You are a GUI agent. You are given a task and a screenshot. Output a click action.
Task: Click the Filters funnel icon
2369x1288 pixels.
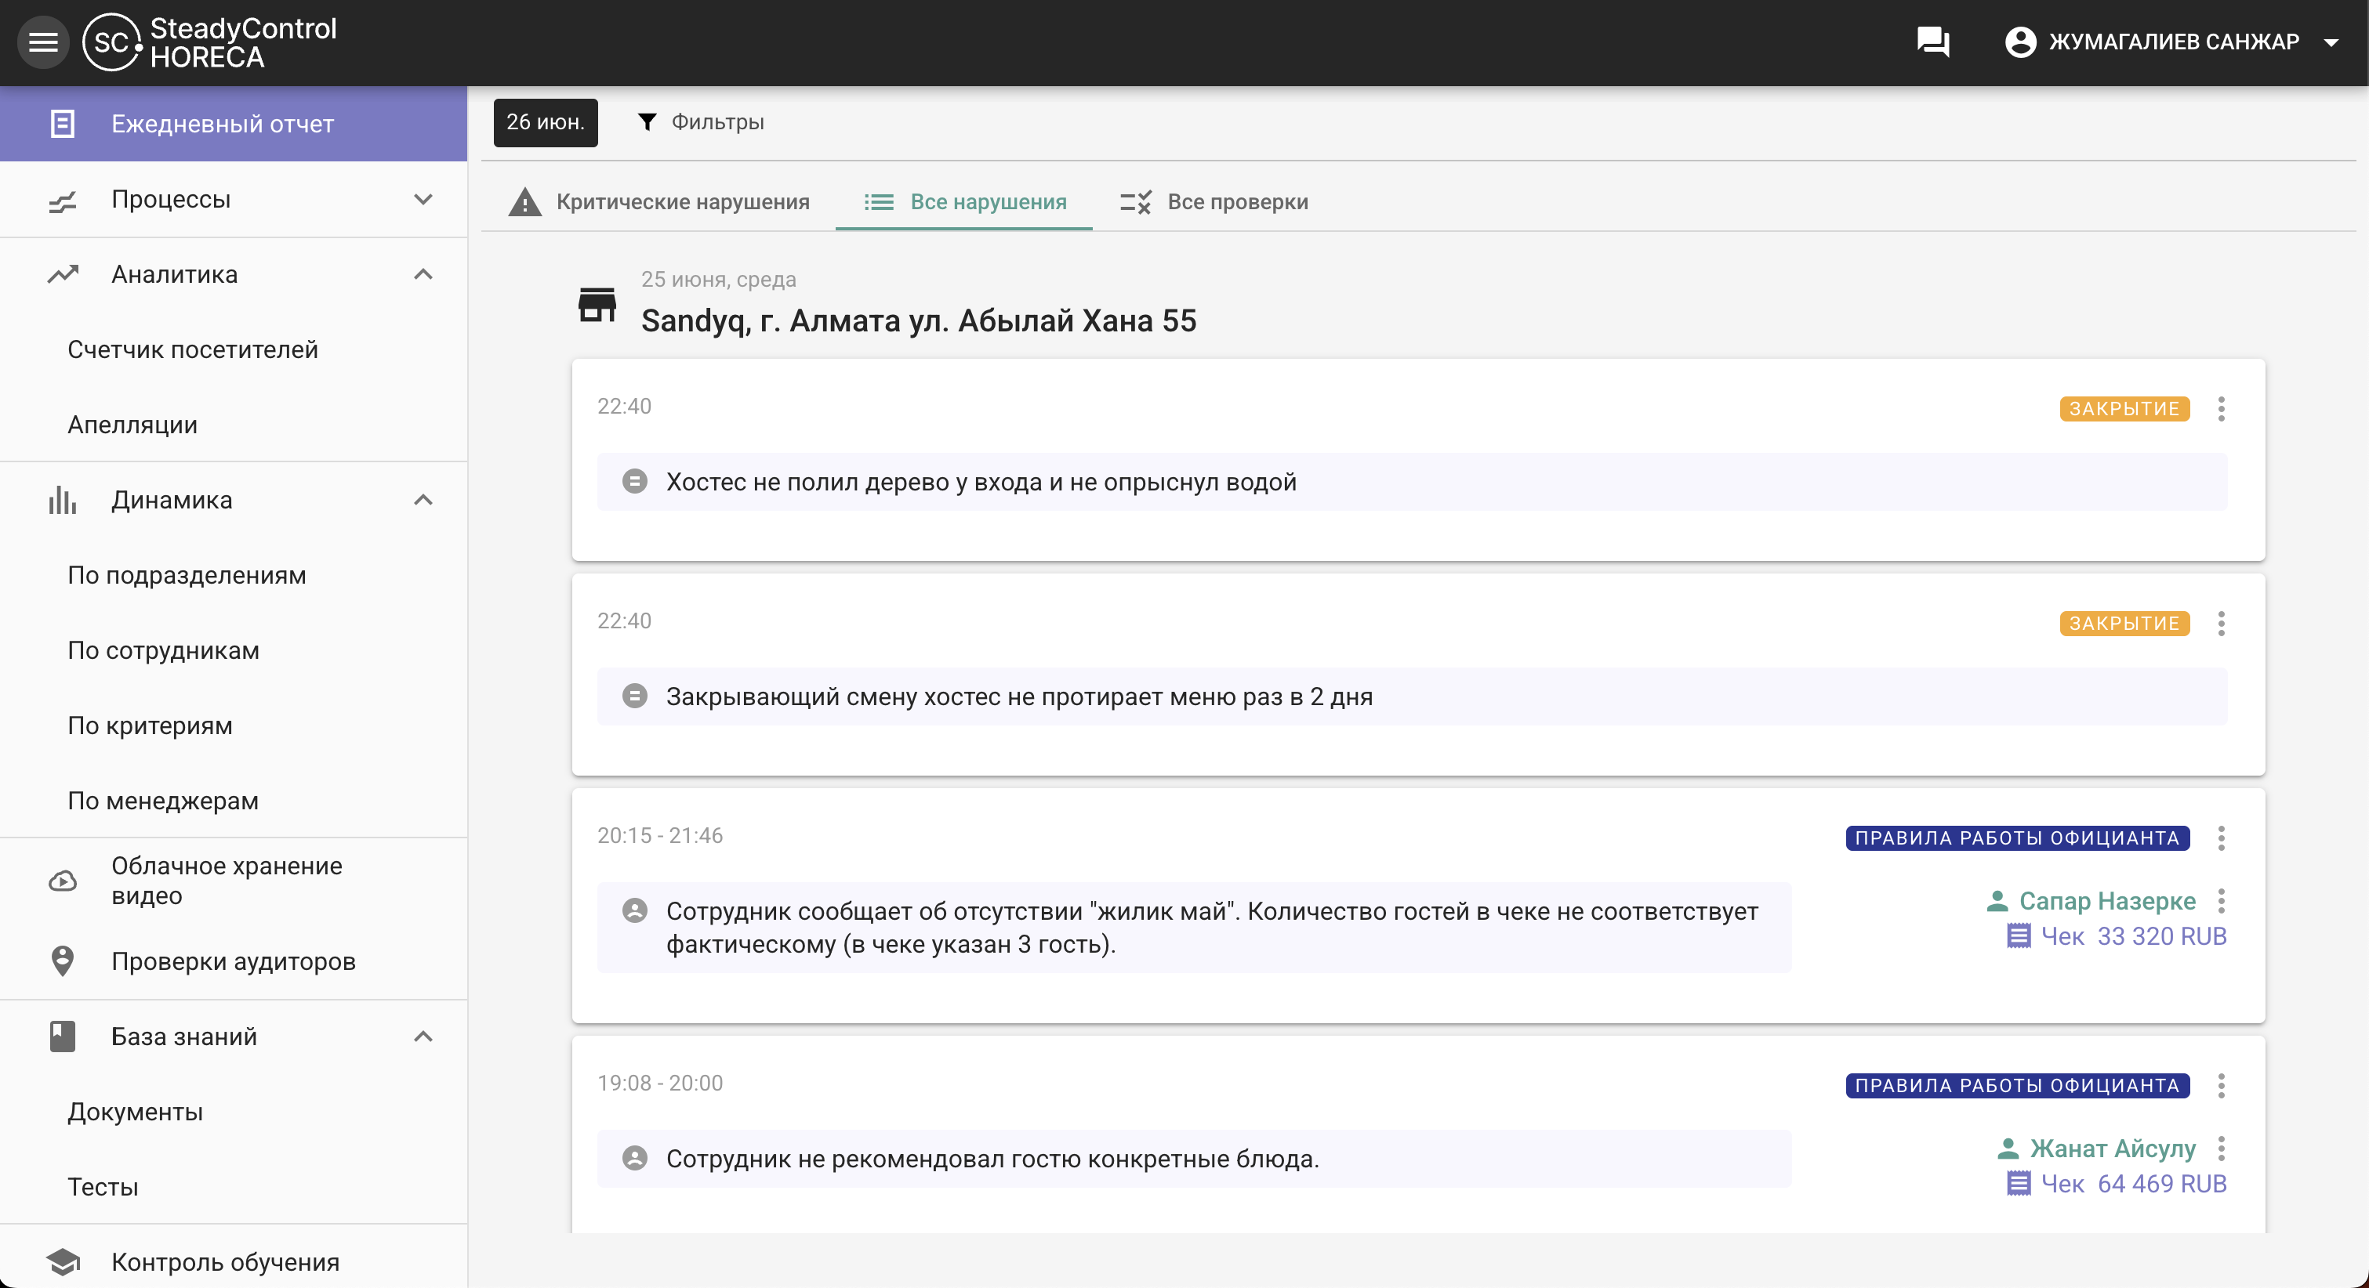click(648, 122)
